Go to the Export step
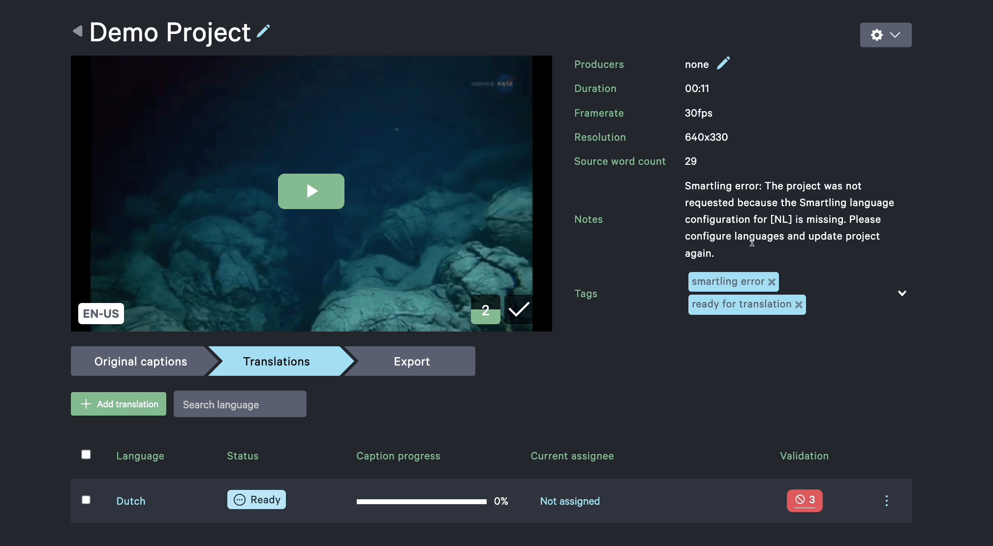Viewport: 993px width, 546px height. point(411,361)
